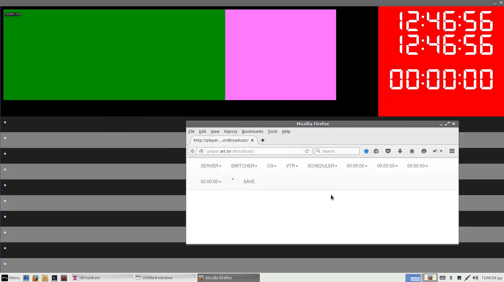Open the Bookmarks menu

[x=253, y=132]
